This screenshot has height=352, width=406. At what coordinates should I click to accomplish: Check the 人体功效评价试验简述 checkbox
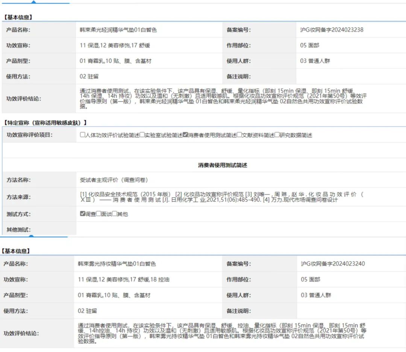(83, 135)
